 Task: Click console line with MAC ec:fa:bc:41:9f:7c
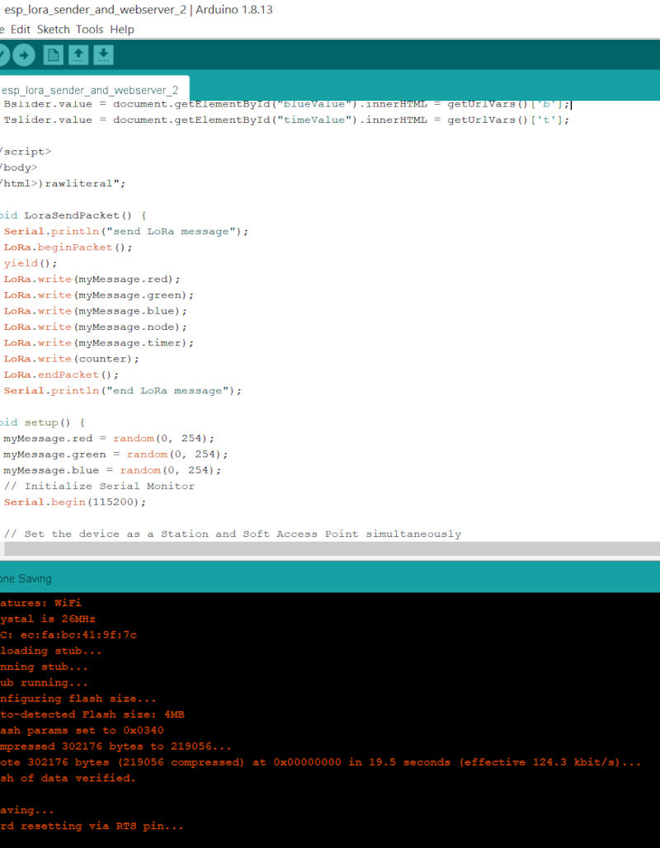point(68,635)
